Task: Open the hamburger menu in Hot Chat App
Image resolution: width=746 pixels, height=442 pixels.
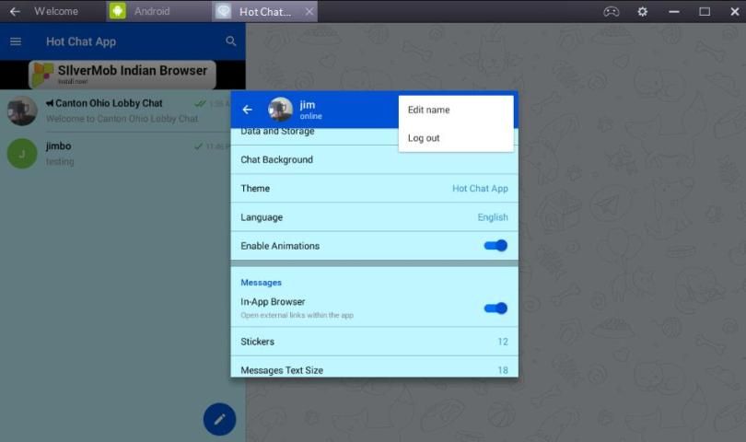Action: [x=15, y=41]
